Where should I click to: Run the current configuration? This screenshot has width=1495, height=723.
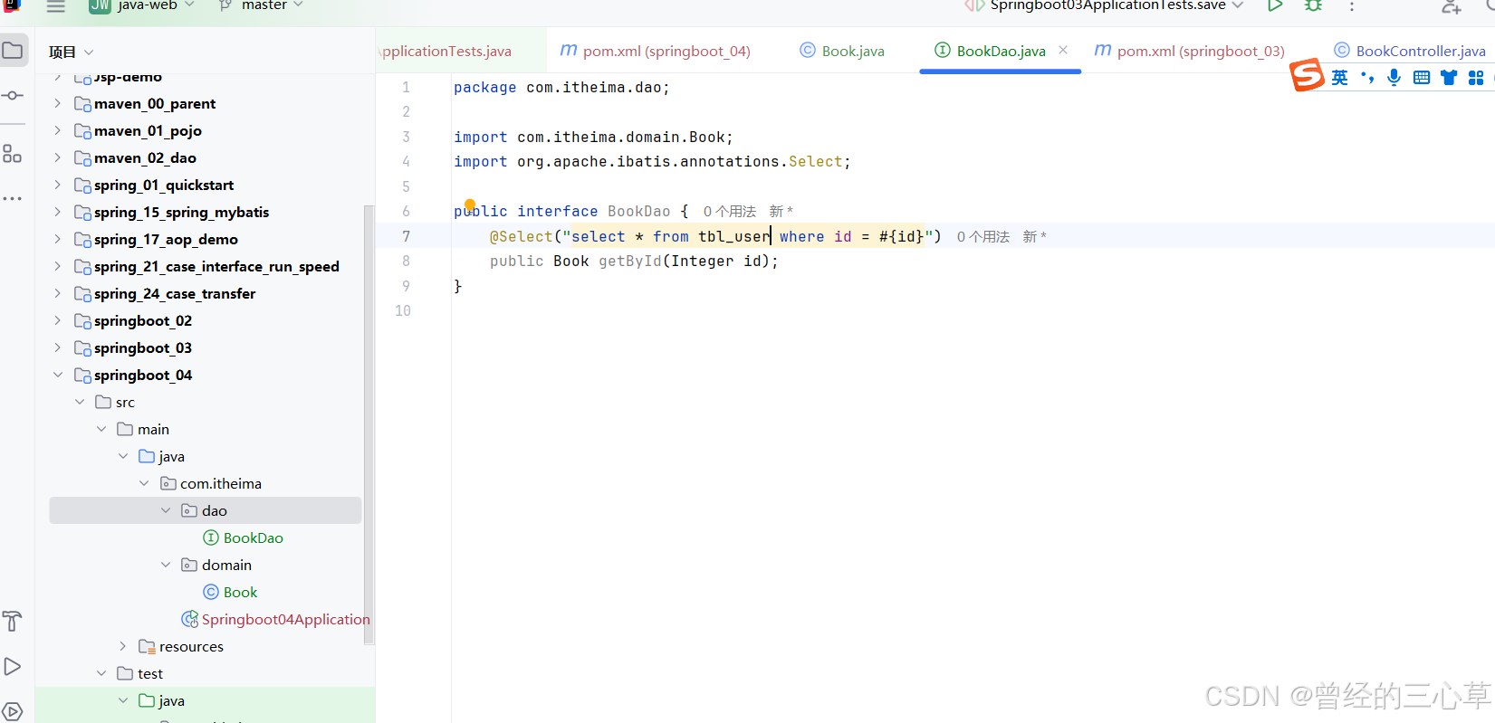click(x=1275, y=5)
